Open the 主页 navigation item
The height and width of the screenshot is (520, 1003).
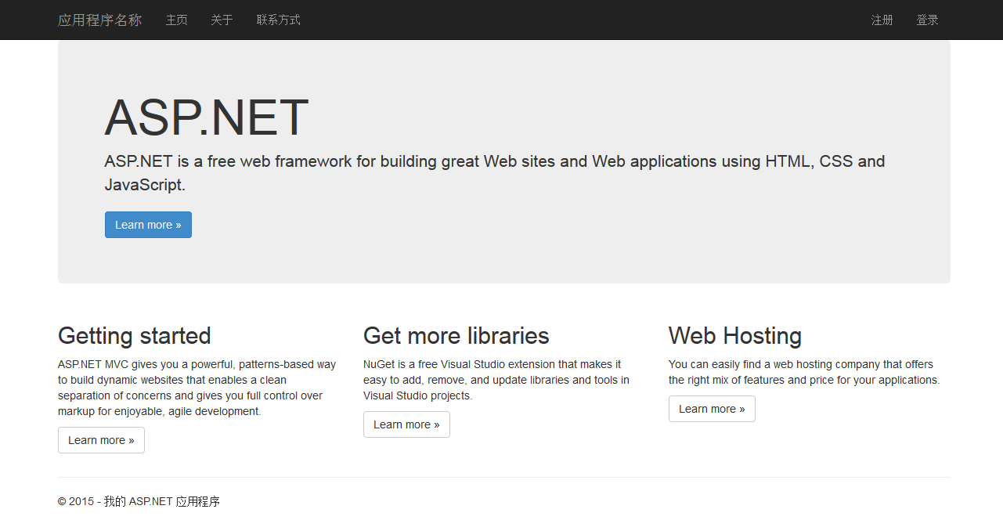click(x=177, y=20)
